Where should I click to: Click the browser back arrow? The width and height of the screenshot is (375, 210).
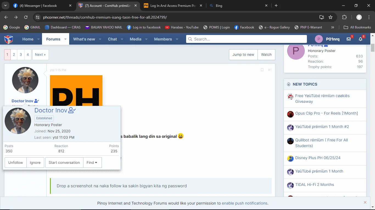[6, 17]
